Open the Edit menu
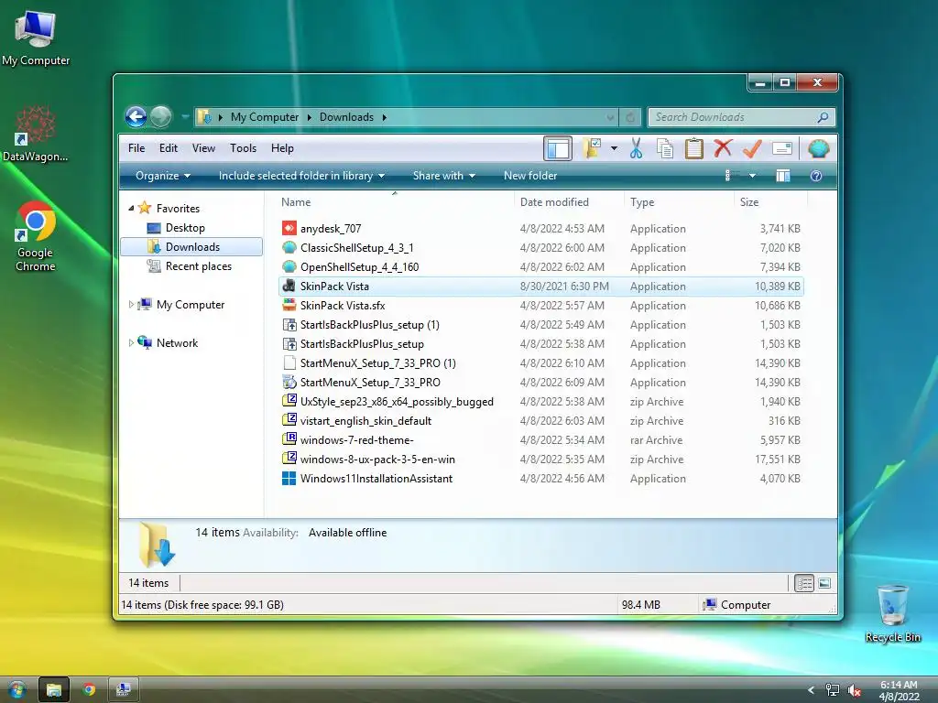Screen dimensions: 938x703 pyautogui.click(x=169, y=148)
